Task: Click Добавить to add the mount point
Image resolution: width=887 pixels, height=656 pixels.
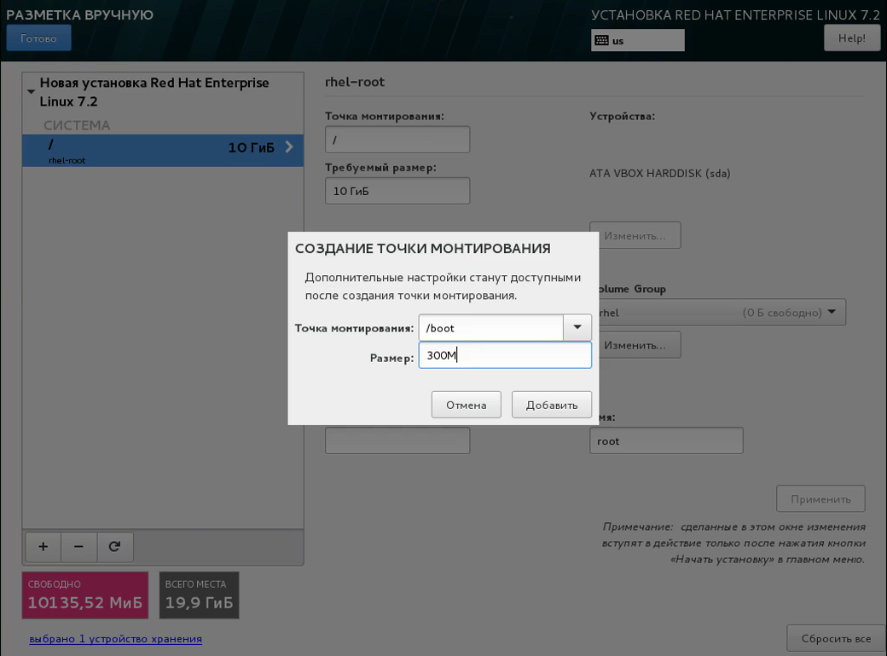Action: point(552,405)
